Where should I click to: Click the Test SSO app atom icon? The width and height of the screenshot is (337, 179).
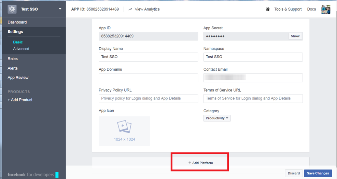[x=12, y=9]
